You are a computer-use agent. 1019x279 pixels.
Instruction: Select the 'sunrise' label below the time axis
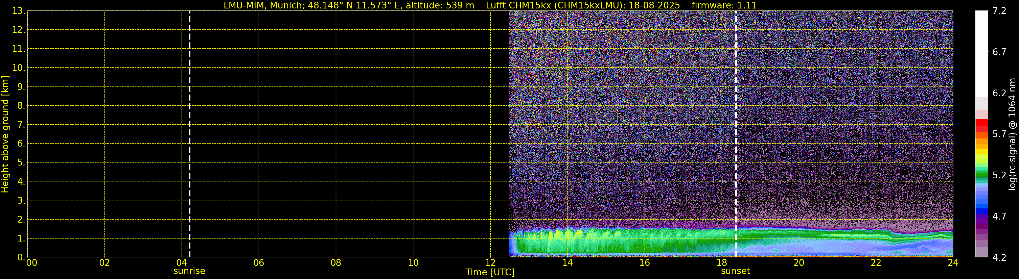click(x=189, y=271)
